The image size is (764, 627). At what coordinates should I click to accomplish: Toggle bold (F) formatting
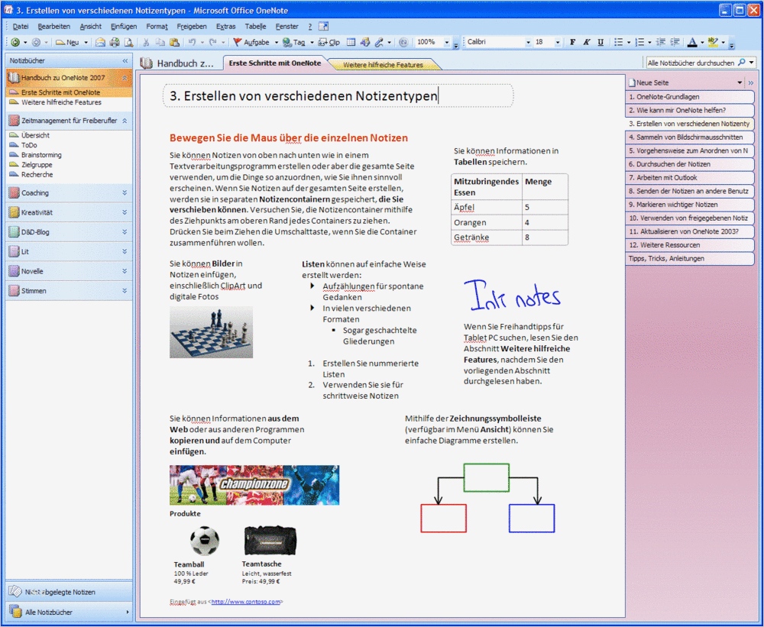coord(572,42)
